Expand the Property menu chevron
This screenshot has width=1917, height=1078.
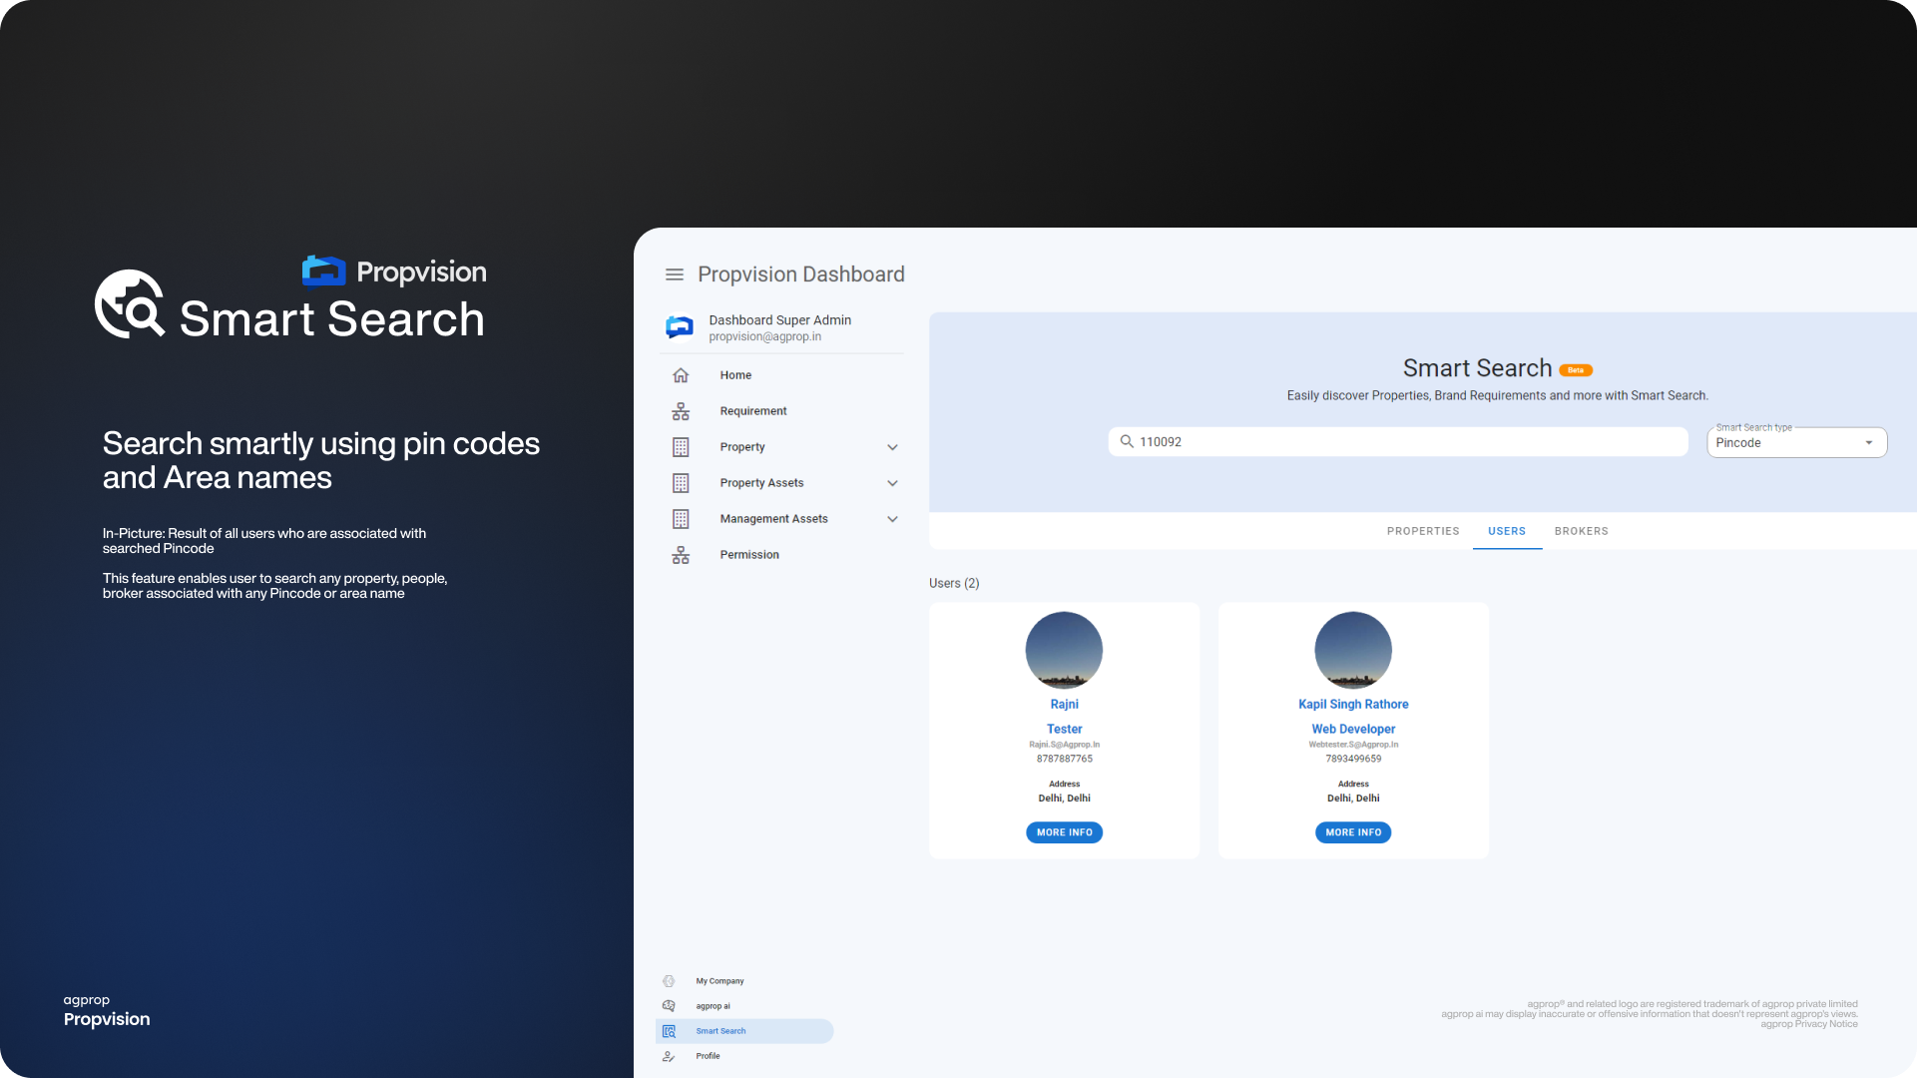point(892,447)
